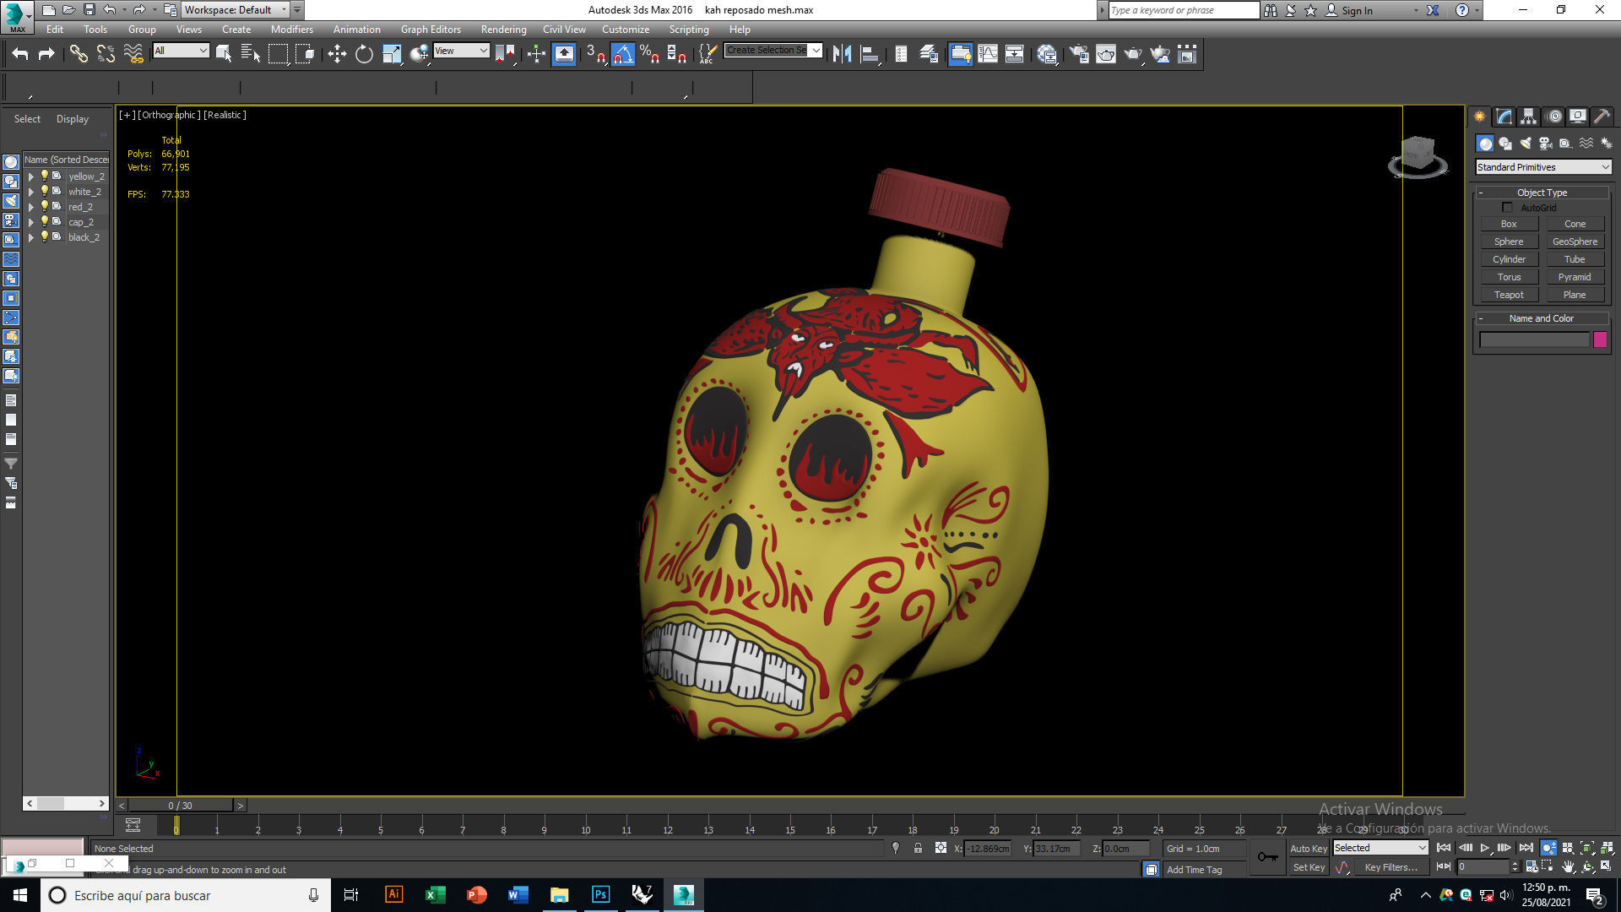This screenshot has height=912, width=1621.
Task: Toggle visibility bulb for yellow_2
Action: tap(45, 176)
